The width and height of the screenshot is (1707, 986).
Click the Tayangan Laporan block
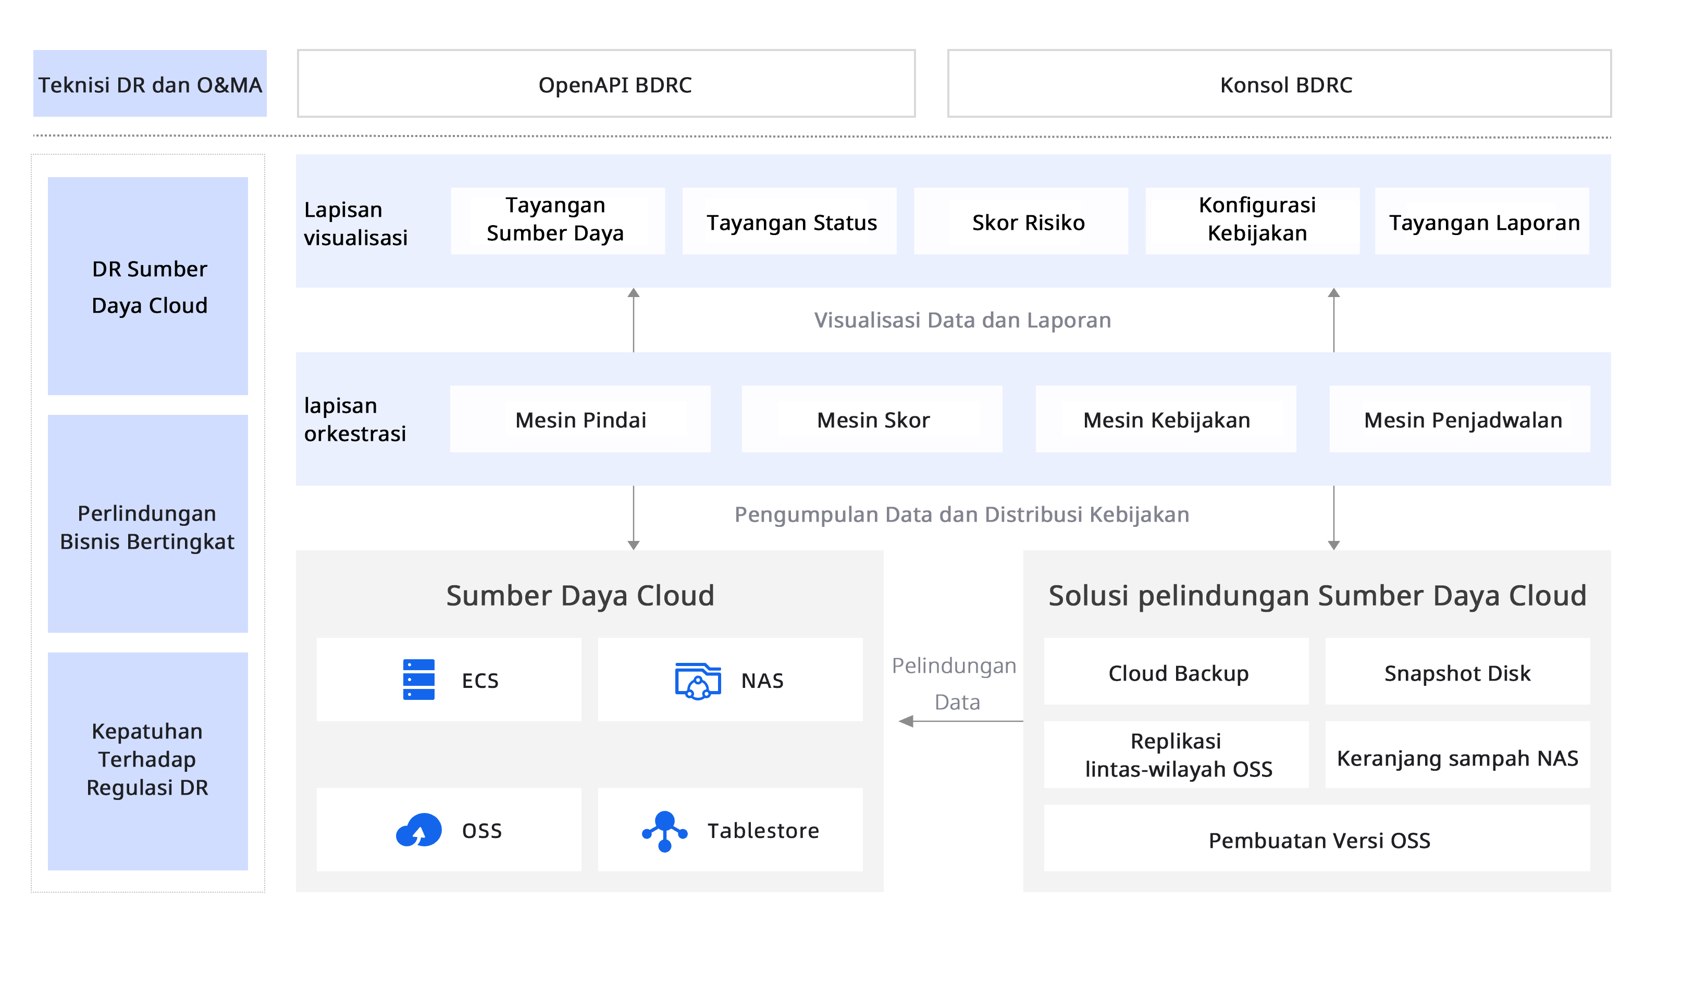click(1481, 221)
